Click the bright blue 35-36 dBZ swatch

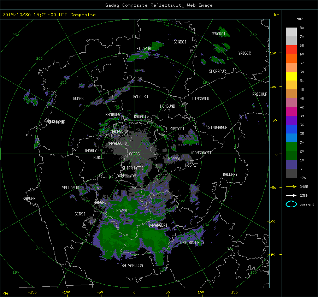click(291, 129)
